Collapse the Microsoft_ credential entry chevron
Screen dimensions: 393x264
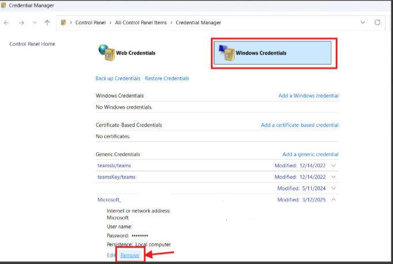[333, 199]
